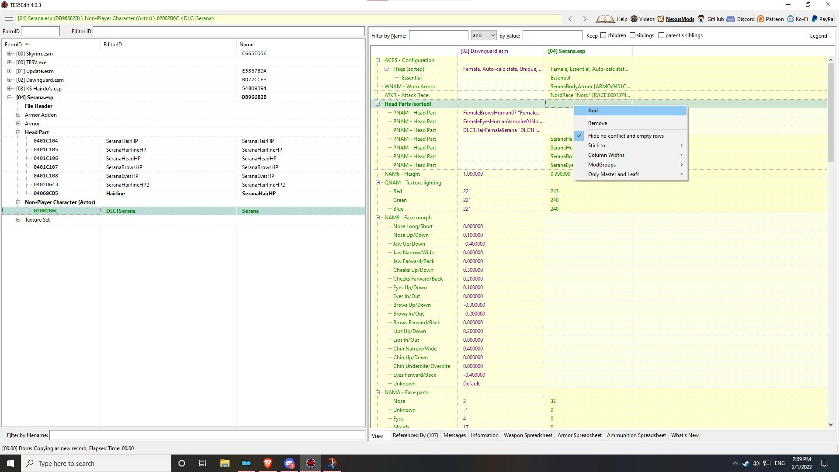This screenshot has width=839, height=472.
Task: Tick the Keep siblings checkbox
Action: pyautogui.click(x=632, y=35)
